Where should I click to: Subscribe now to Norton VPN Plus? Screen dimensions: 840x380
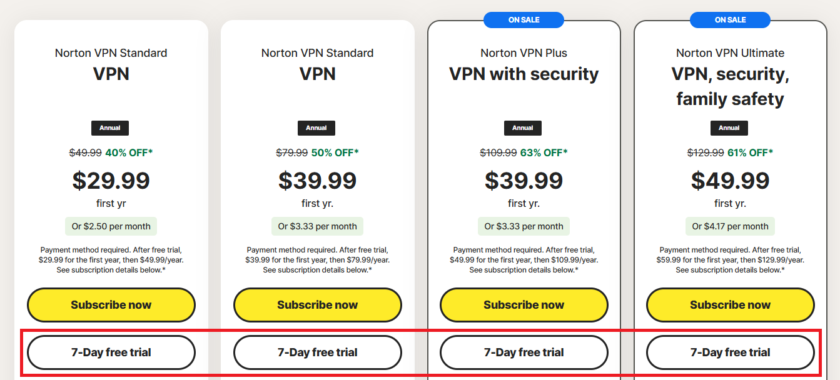[524, 305]
